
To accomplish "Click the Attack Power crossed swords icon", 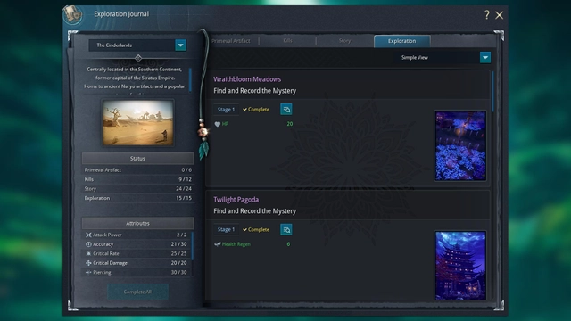I will [88, 235].
